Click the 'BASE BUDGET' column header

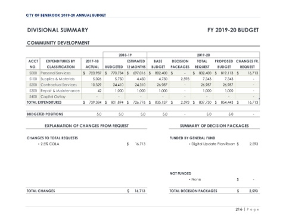click(x=158, y=64)
